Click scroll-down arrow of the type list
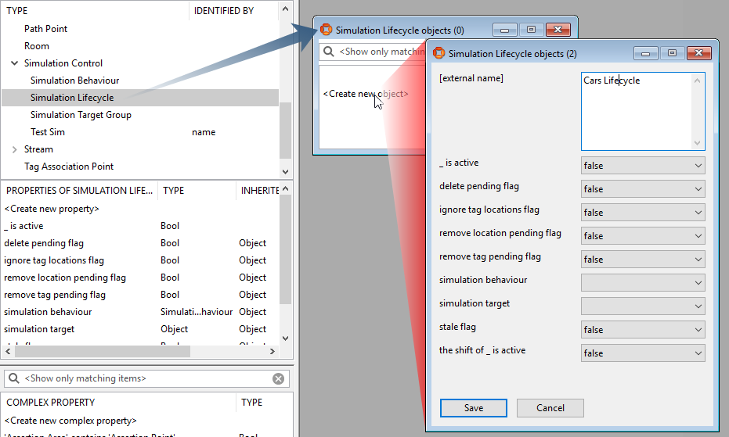Screen dimensions: 729x437 click(x=286, y=171)
